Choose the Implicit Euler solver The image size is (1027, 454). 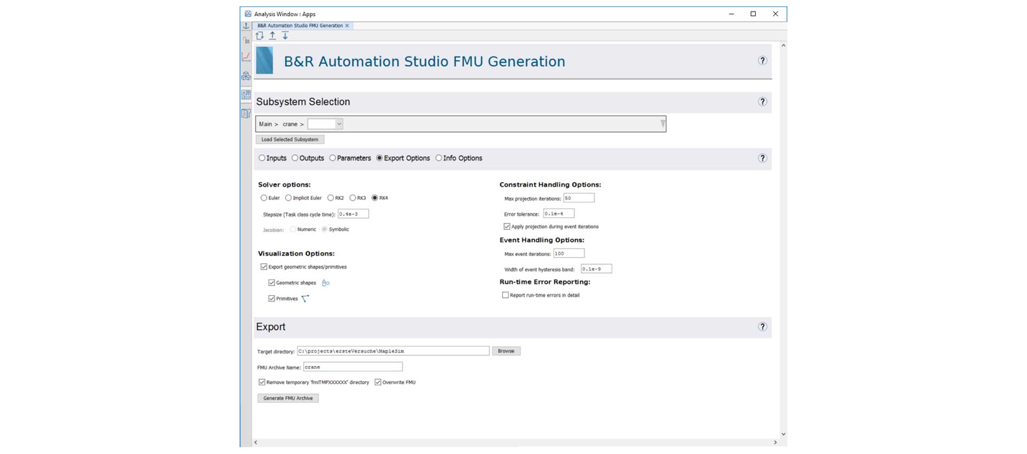[288, 198]
